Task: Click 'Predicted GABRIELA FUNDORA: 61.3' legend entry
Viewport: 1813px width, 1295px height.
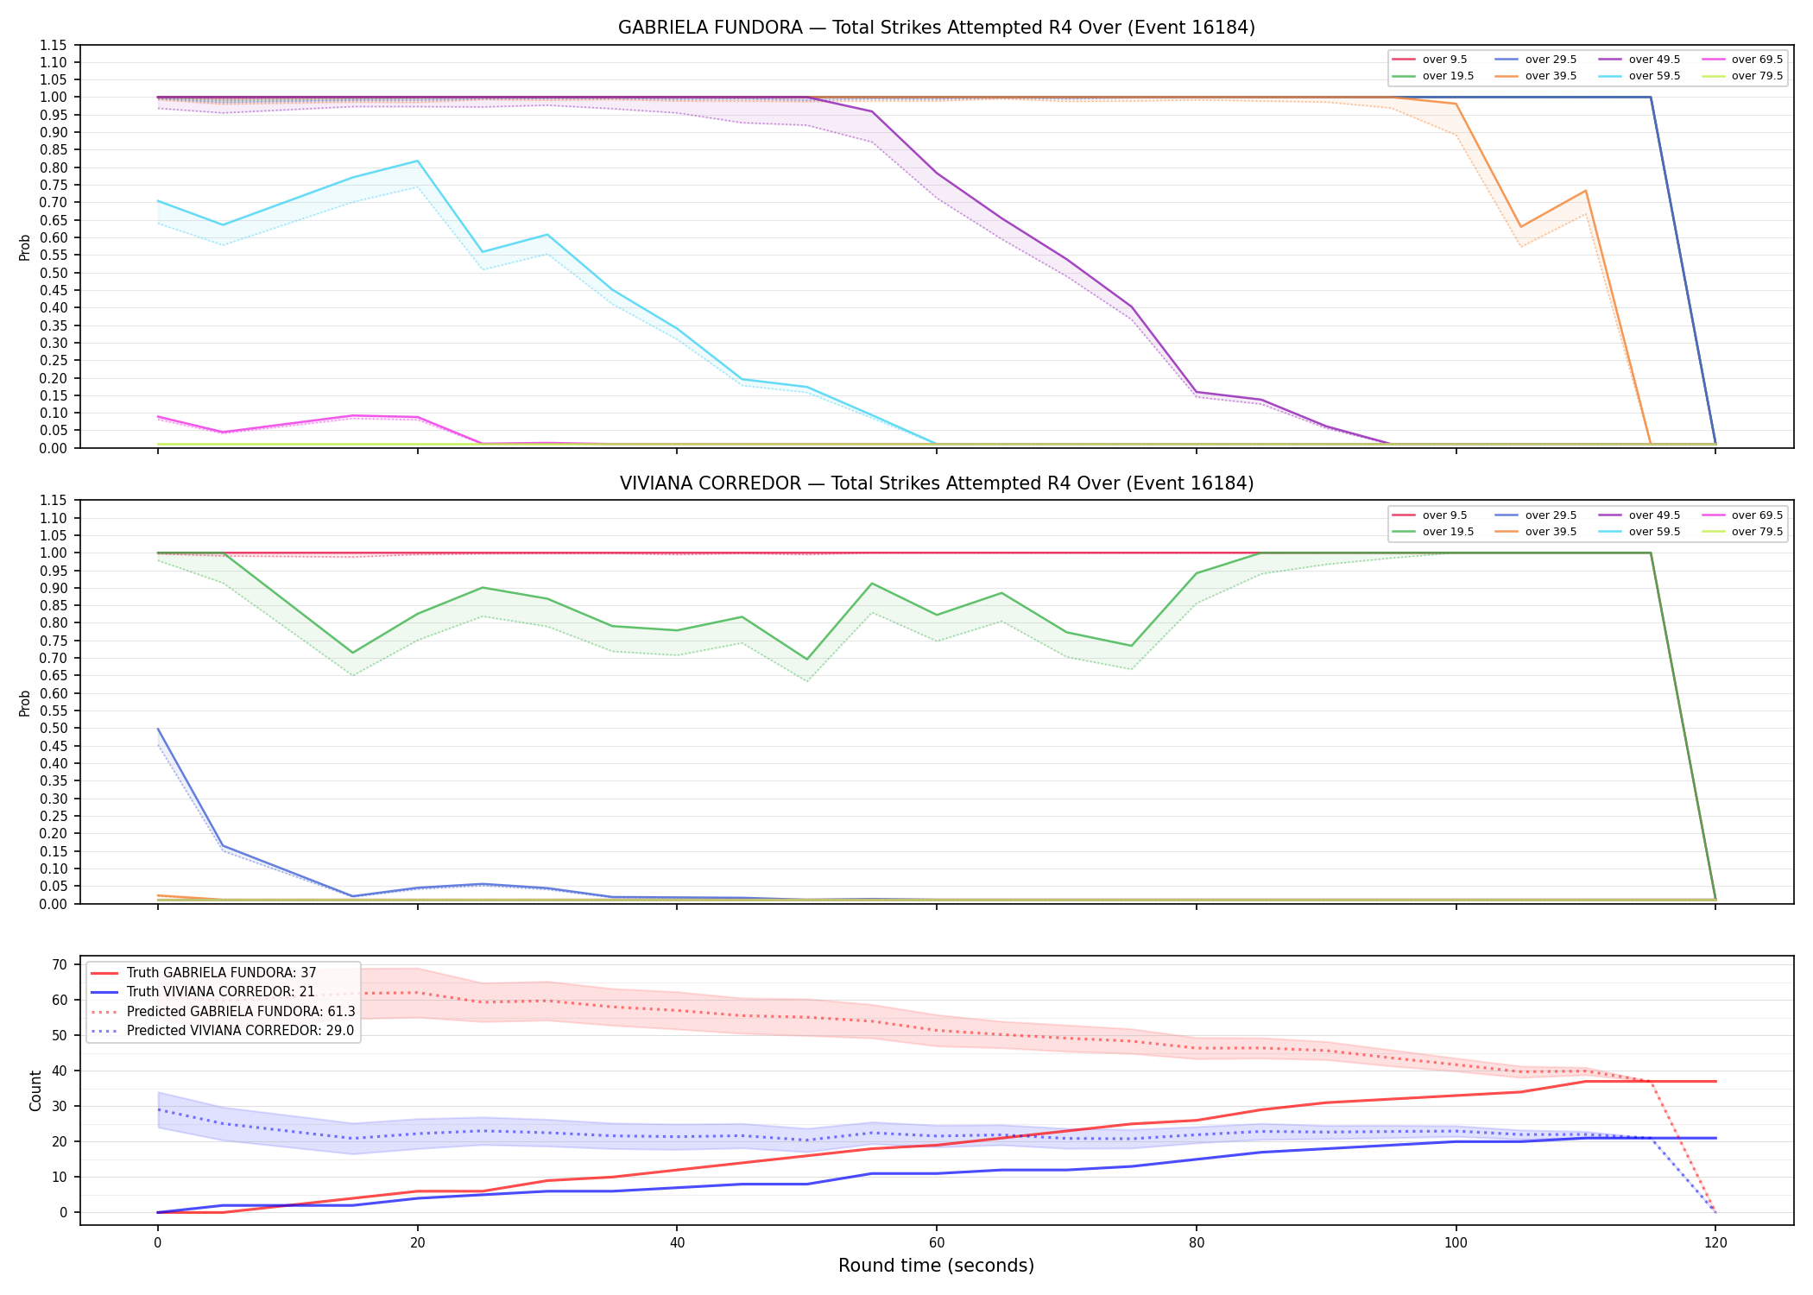Action: (x=223, y=1012)
